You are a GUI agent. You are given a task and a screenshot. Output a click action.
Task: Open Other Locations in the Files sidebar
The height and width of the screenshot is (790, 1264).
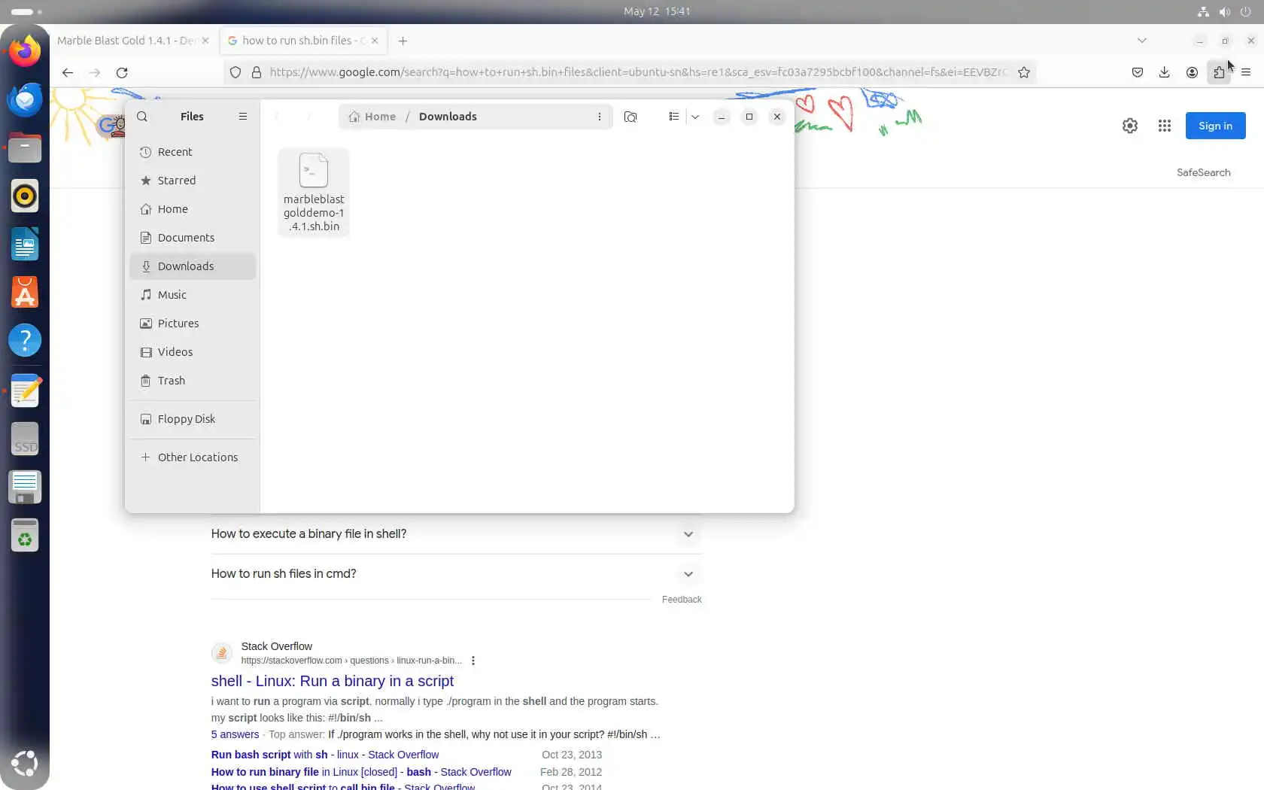[x=193, y=457]
